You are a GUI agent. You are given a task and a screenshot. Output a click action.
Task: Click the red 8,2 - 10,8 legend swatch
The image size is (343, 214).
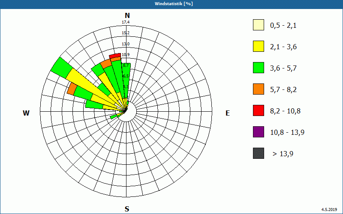[x=259, y=110]
